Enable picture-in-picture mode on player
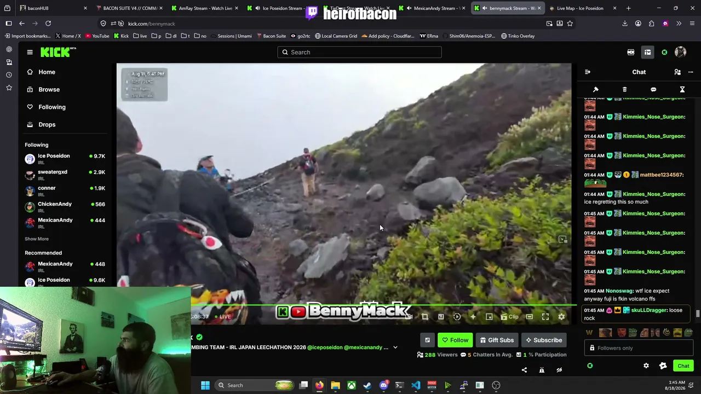701x394 pixels. 489,317
